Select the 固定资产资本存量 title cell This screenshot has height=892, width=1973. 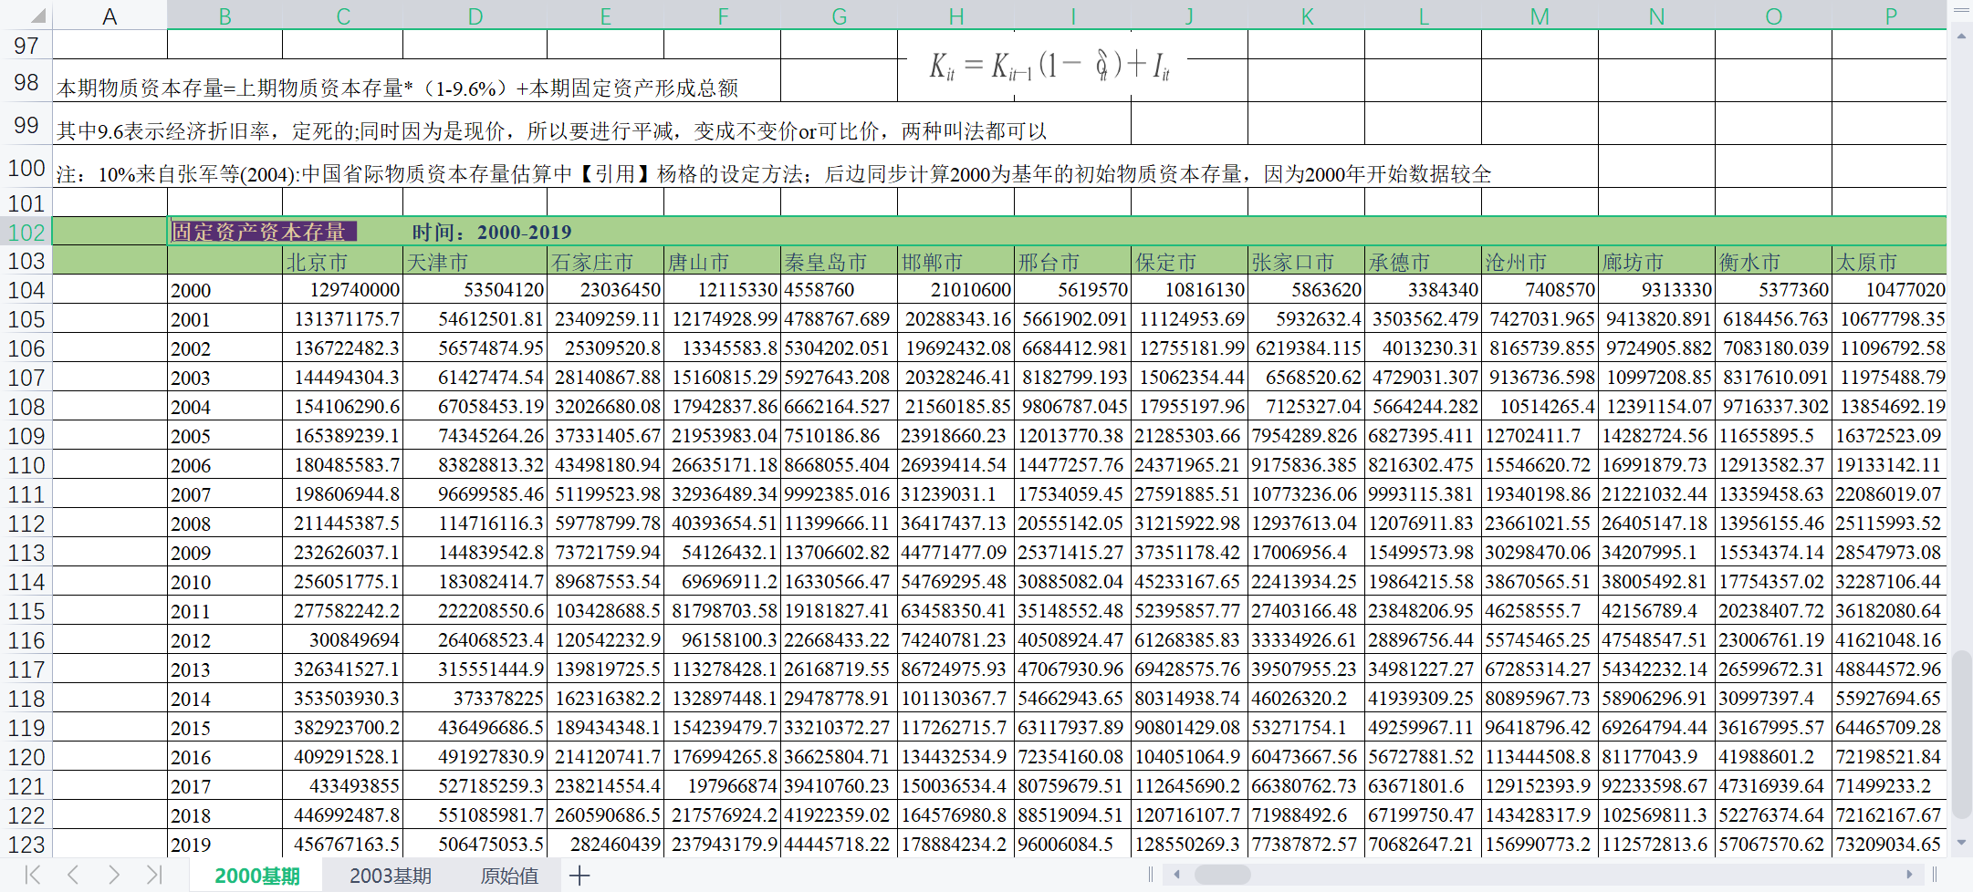pyautogui.click(x=264, y=232)
